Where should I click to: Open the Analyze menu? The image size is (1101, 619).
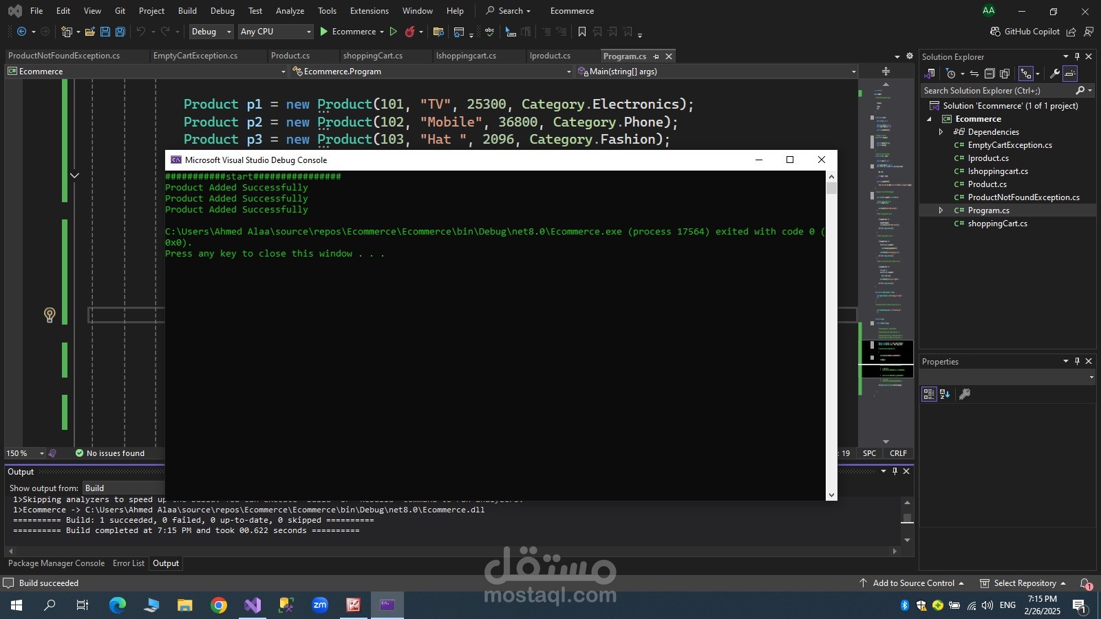[x=290, y=11]
